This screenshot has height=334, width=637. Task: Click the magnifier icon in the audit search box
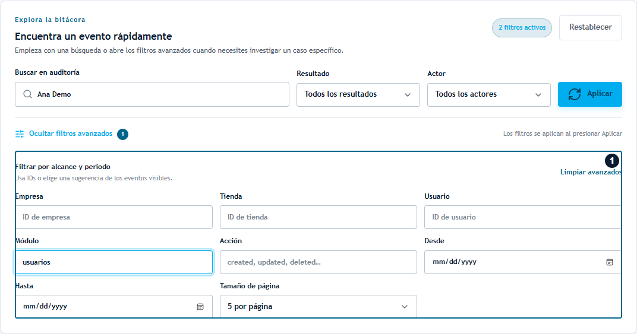pos(27,94)
